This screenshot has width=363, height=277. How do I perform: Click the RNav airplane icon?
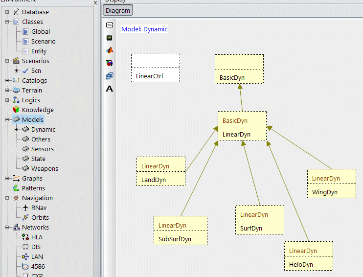coord(25,208)
